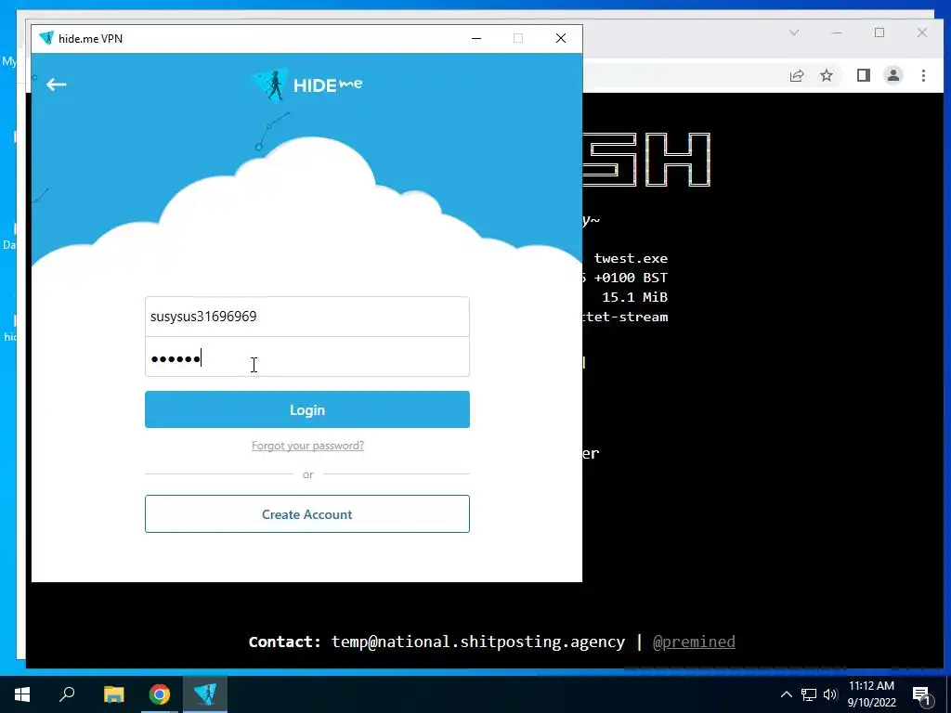Close the hide.me VPN window
The image size is (951, 713).
tap(561, 38)
